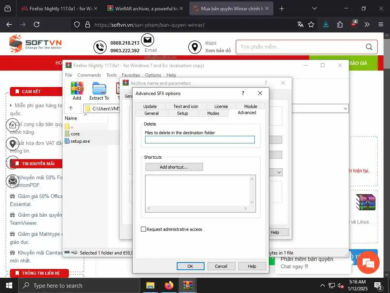Open Firefox extensions puzzle icon
This screenshot has width=390, height=293.
click(x=340, y=24)
